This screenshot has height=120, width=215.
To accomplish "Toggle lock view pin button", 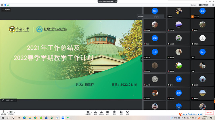I will [6, 10].
